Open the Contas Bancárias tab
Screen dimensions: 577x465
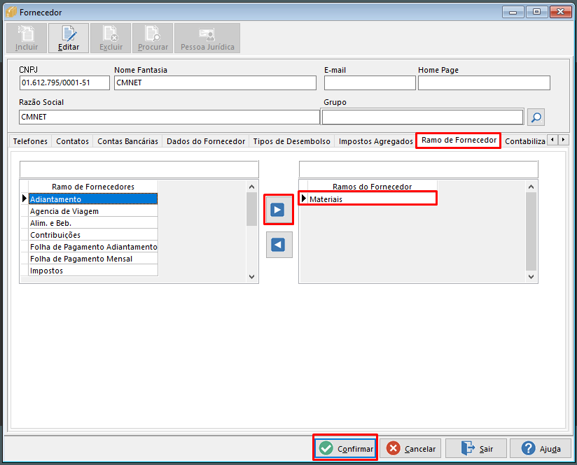pyautogui.click(x=127, y=141)
